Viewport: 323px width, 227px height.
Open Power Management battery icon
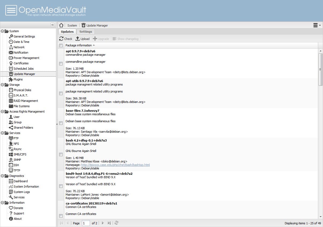pos(11,58)
